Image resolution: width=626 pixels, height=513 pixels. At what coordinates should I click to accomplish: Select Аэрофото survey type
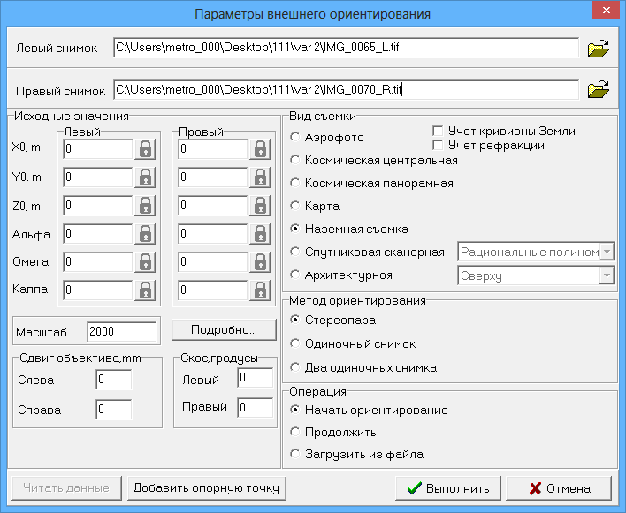coord(295,137)
